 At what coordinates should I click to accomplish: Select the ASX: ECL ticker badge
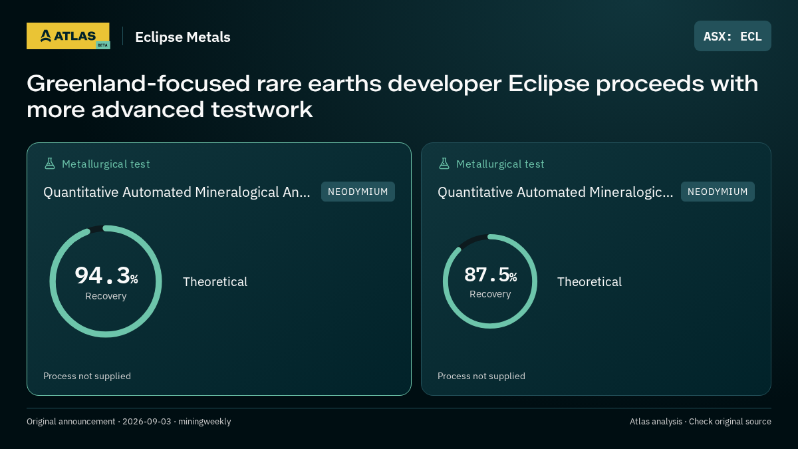(x=733, y=36)
